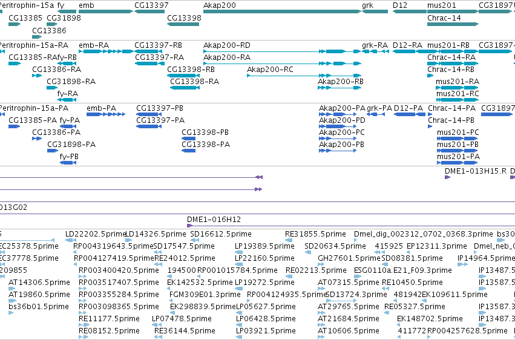This screenshot has height=340, width=515.
Task: Select the DME1-013H15.R clone
Action: pos(447,177)
